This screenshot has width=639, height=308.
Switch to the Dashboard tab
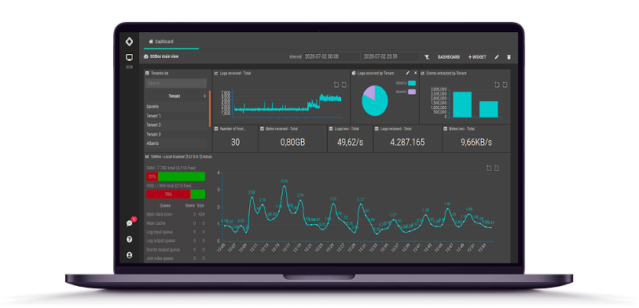click(x=161, y=42)
